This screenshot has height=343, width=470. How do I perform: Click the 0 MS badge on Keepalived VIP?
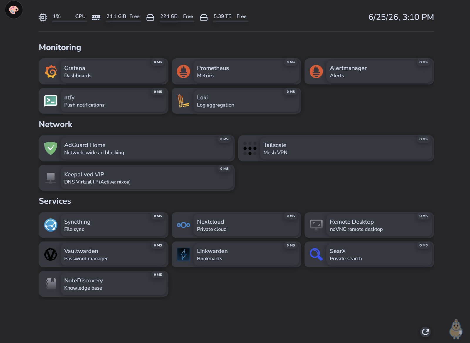pyautogui.click(x=224, y=169)
